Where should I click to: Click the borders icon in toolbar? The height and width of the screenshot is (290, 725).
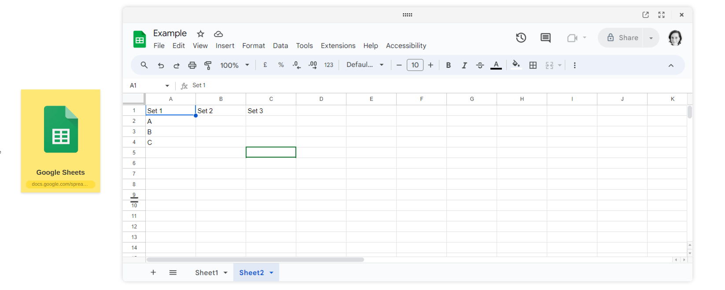533,65
